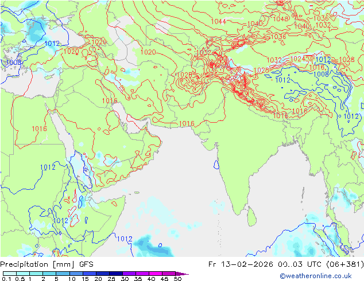Image resolution: width=364 pixels, height=281 pixels.
Task: Click the '30' legend scale label
Action: pyautogui.click(x=125, y=279)
